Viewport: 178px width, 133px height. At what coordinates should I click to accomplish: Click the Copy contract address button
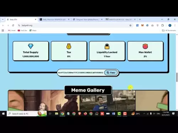click(x=111, y=73)
